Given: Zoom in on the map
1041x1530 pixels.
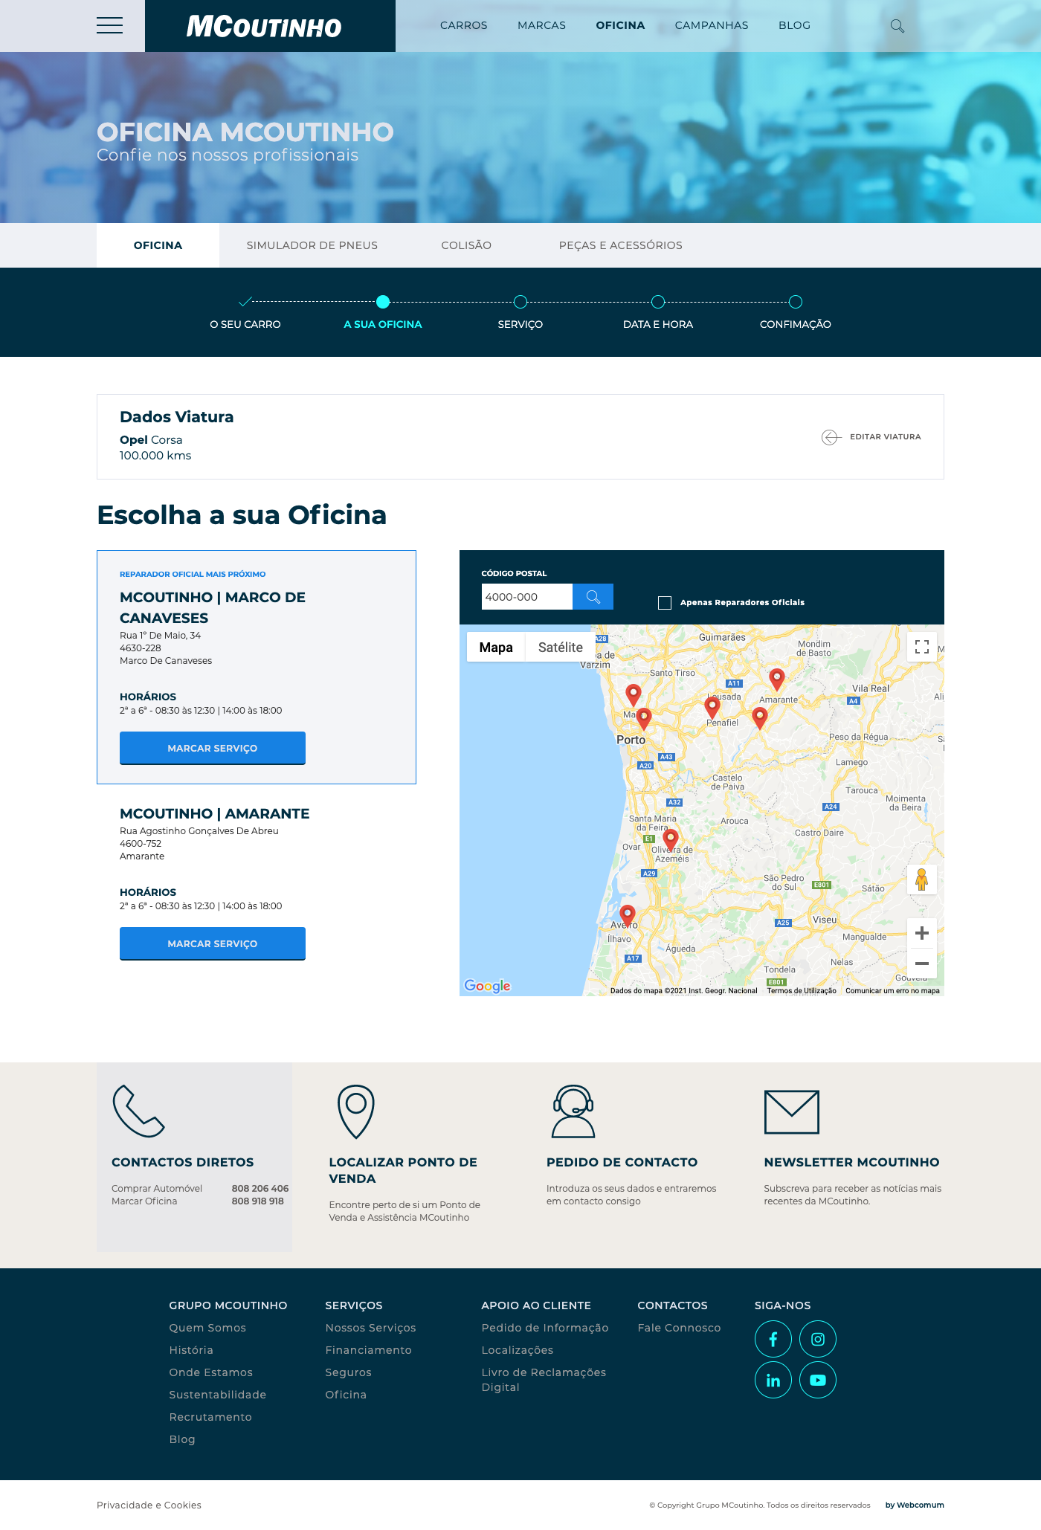Looking at the screenshot, I should pyautogui.click(x=922, y=933).
